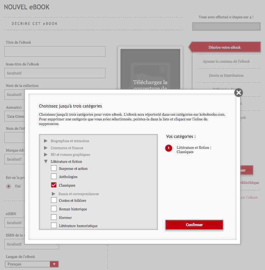Select the Roman historique checkbox
This screenshot has height=270, width=265.
[x=54, y=209]
